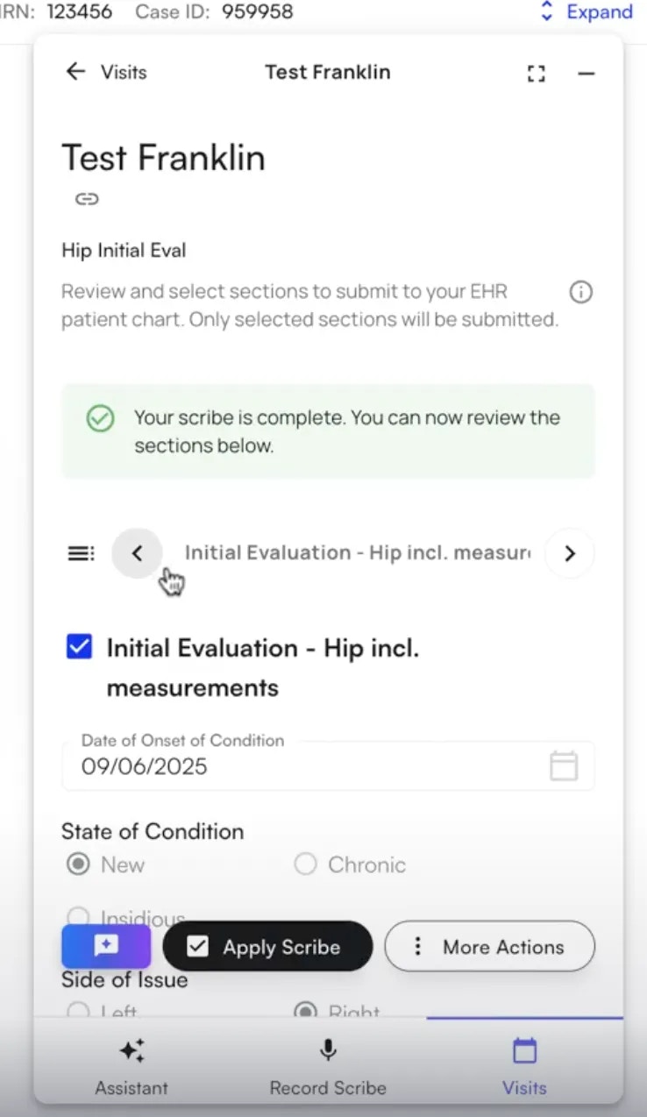Choose Left as the side of issue
Image resolution: width=647 pixels, height=1117 pixels.
77,1012
